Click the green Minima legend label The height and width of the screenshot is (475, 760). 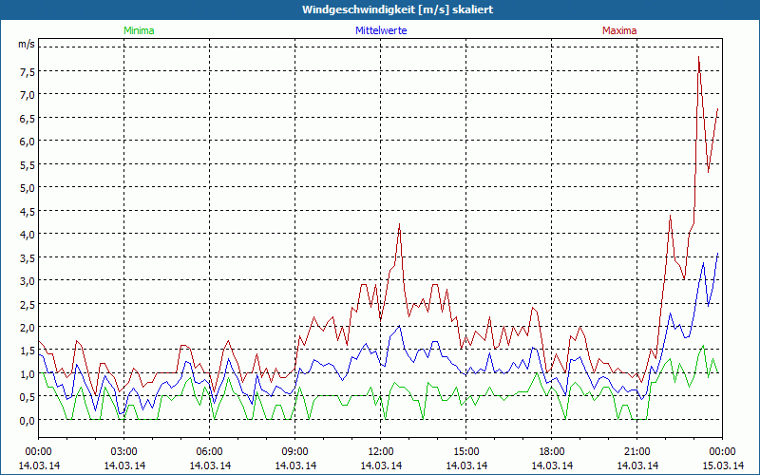[139, 30]
